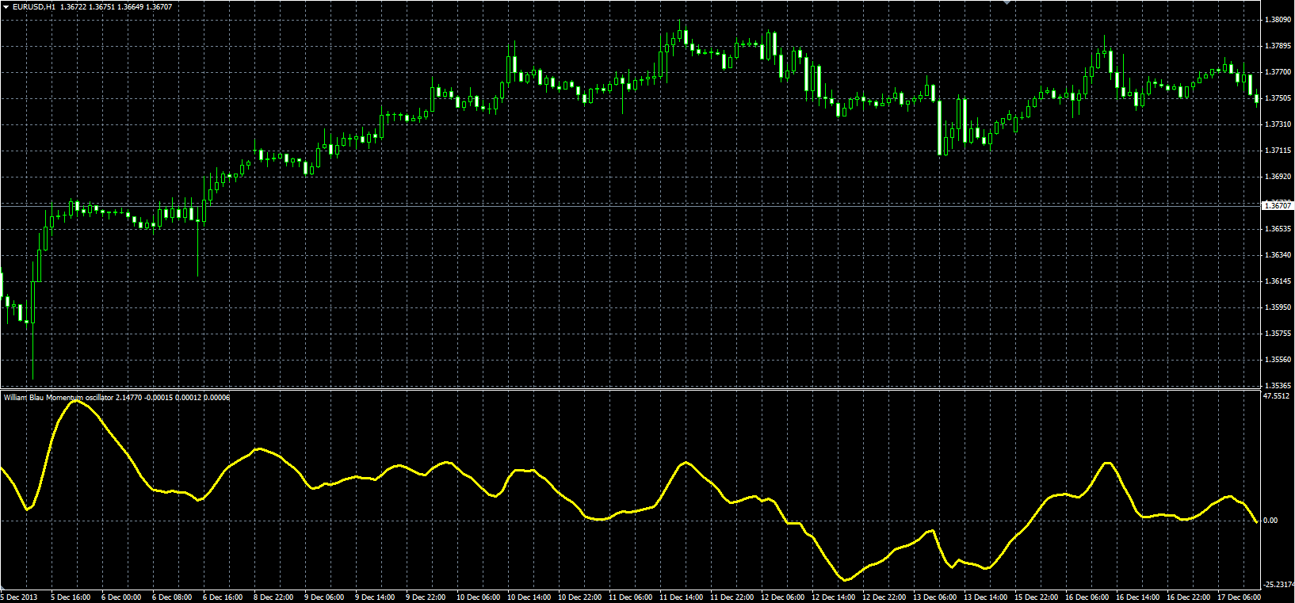Click the 16 Dec 22:00 time label
The image size is (1295, 603).
(x=1189, y=597)
